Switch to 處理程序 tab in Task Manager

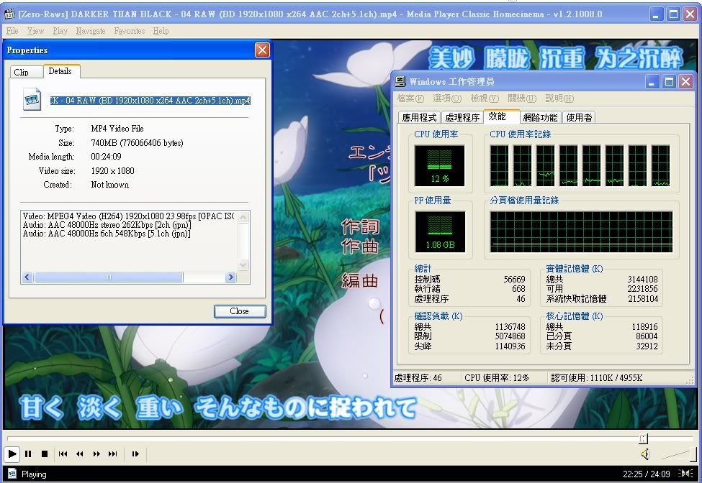click(x=462, y=117)
